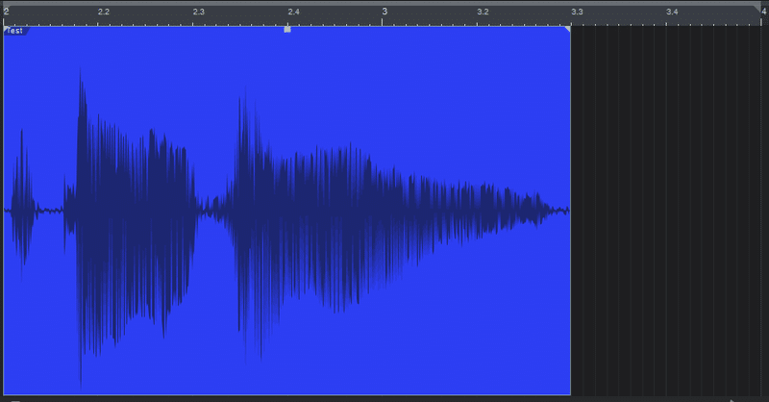Image resolution: width=769 pixels, height=402 pixels.
Task: Click ruler position 3.2
Action: (x=483, y=12)
